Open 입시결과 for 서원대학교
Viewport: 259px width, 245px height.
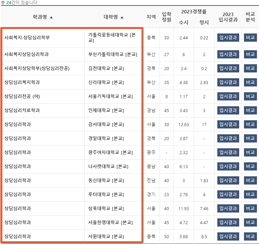click(228, 236)
